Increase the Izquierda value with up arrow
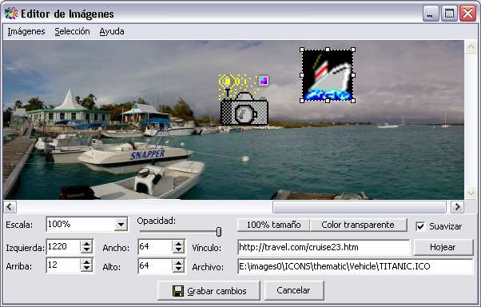 (86, 243)
